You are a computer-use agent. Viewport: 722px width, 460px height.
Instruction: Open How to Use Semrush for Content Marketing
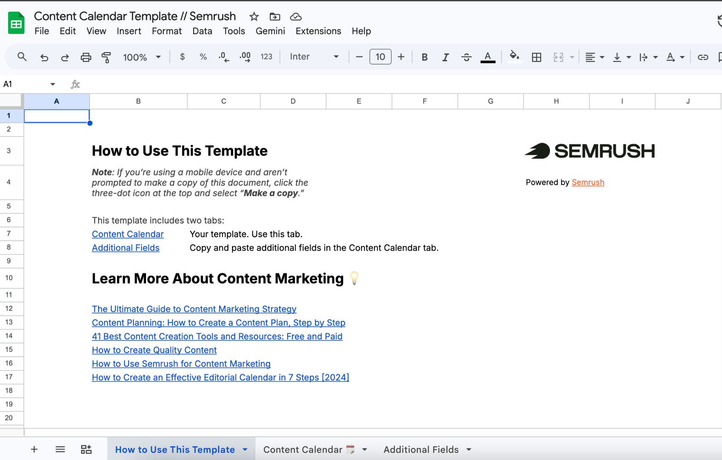(181, 364)
